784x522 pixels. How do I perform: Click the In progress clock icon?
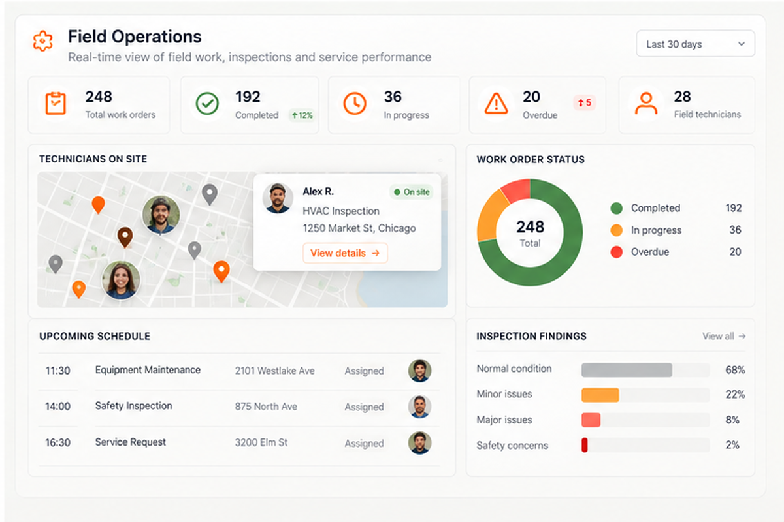click(355, 103)
